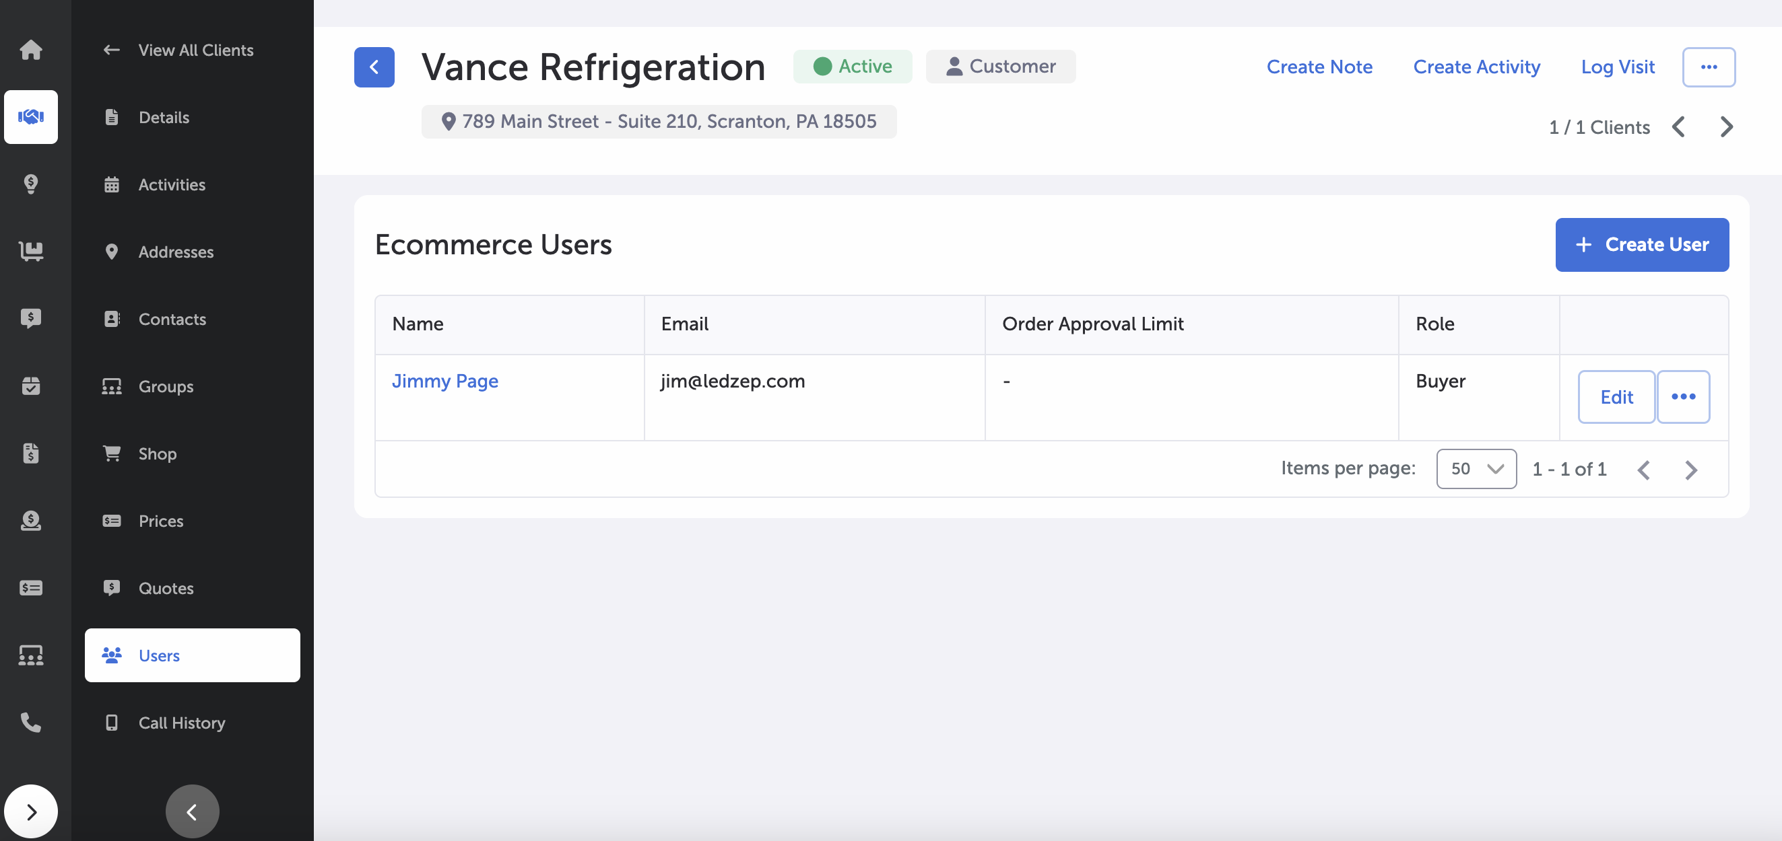Go to next client arrow
This screenshot has height=841, width=1782.
point(1726,127)
